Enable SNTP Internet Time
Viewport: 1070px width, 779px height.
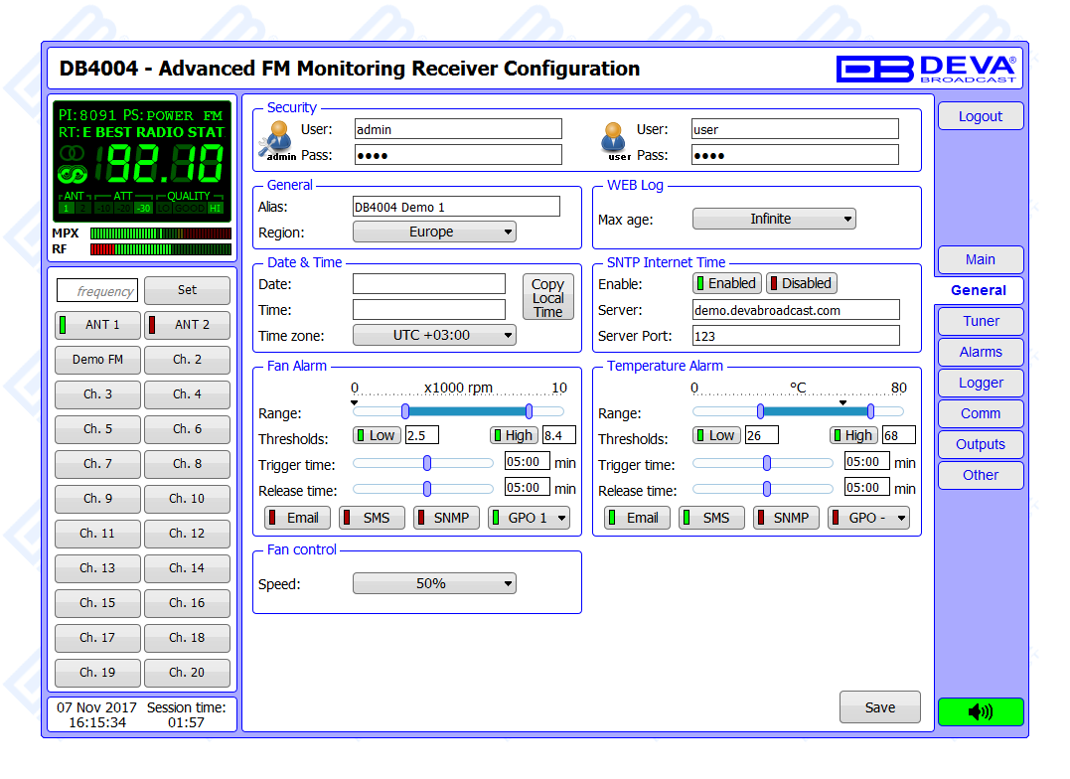coord(725,283)
